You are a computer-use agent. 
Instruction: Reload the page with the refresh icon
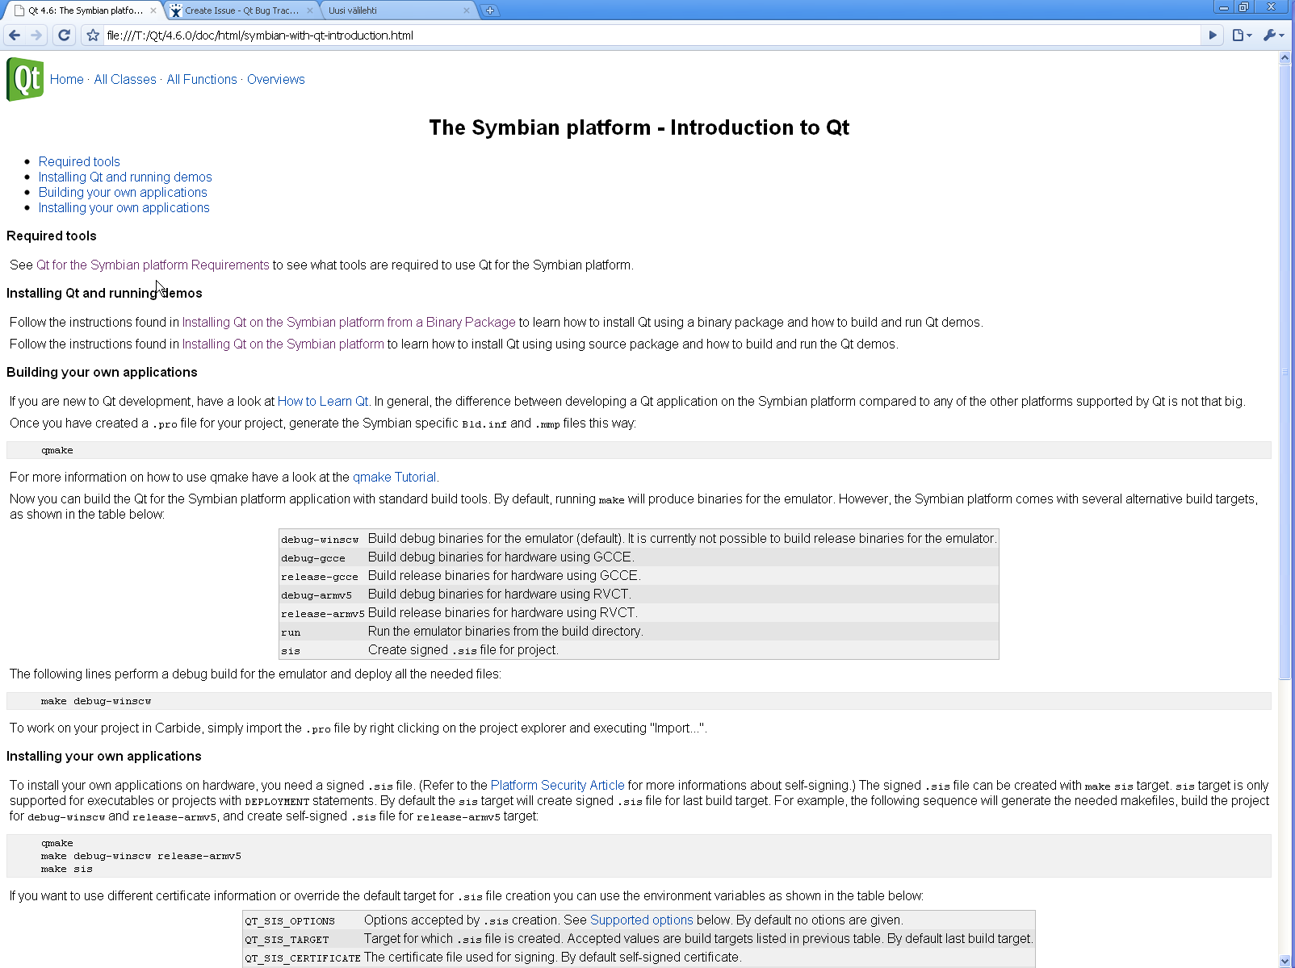pos(65,35)
